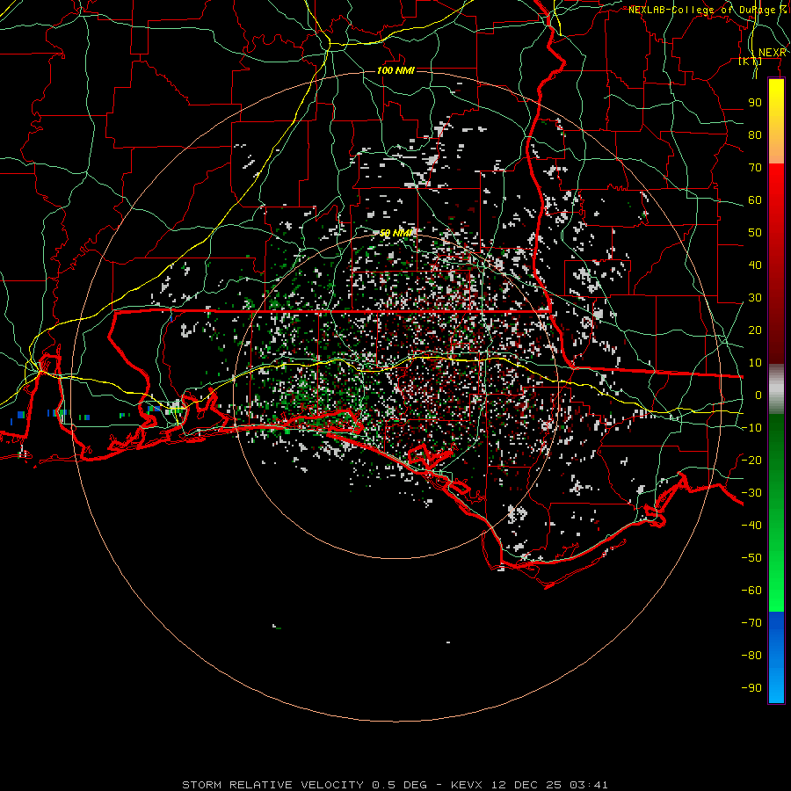The height and width of the screenshot is (791, 791).
Task: Click the KEVX station identifier
Action: point(467,785)
